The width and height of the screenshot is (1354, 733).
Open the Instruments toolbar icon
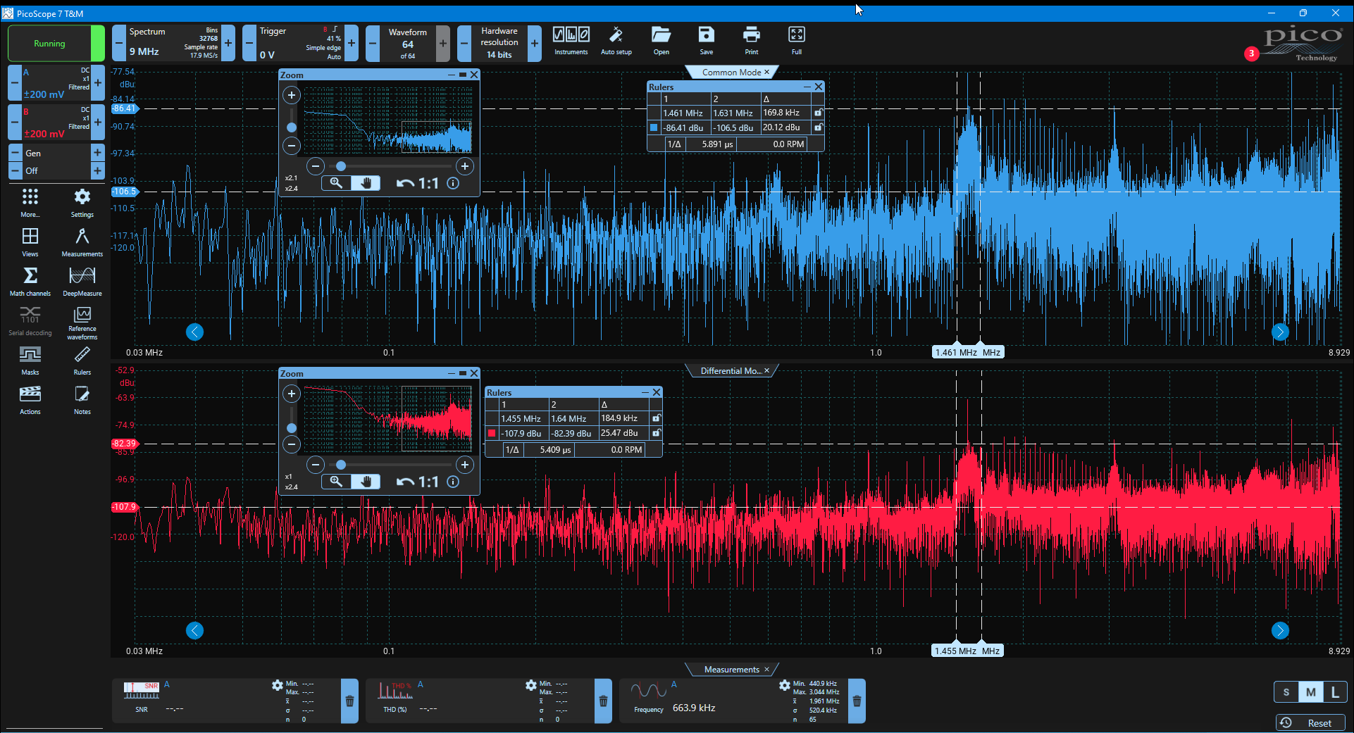pos(571,41)
